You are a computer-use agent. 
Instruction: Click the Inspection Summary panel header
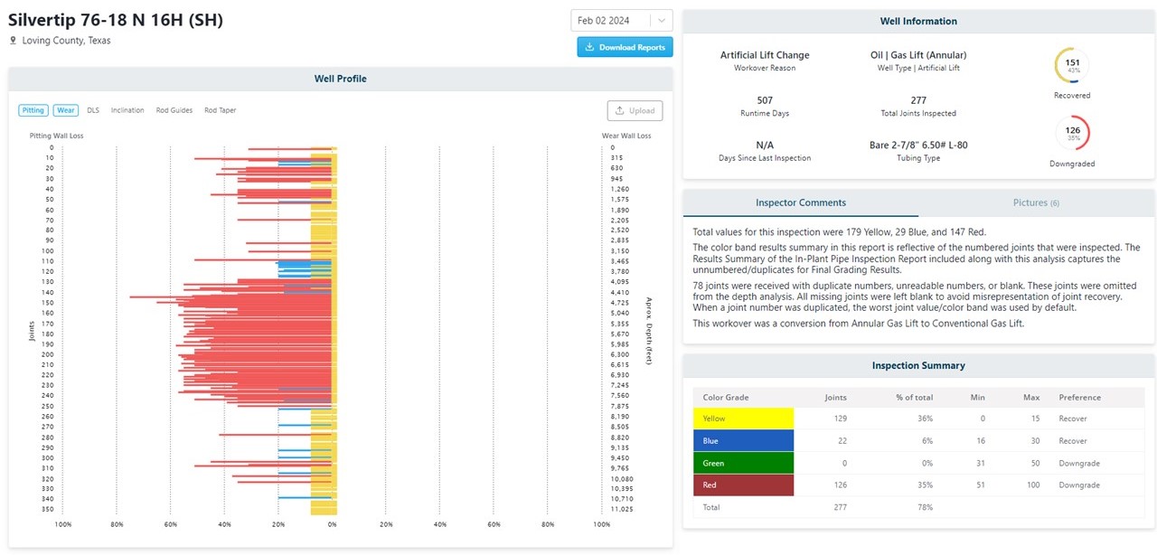(x=918, y=365)
